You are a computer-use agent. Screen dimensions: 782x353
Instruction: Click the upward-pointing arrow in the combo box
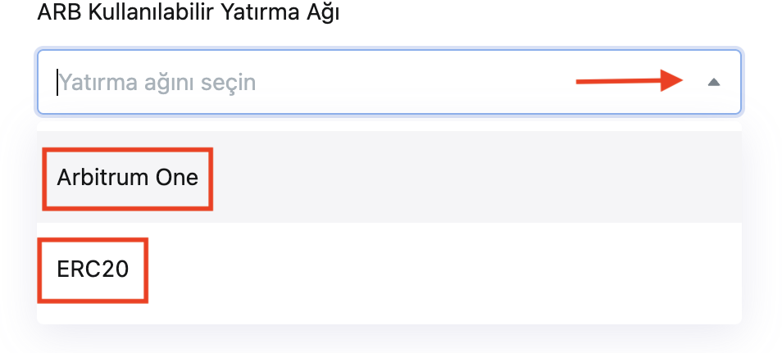(x=714, y=82)
